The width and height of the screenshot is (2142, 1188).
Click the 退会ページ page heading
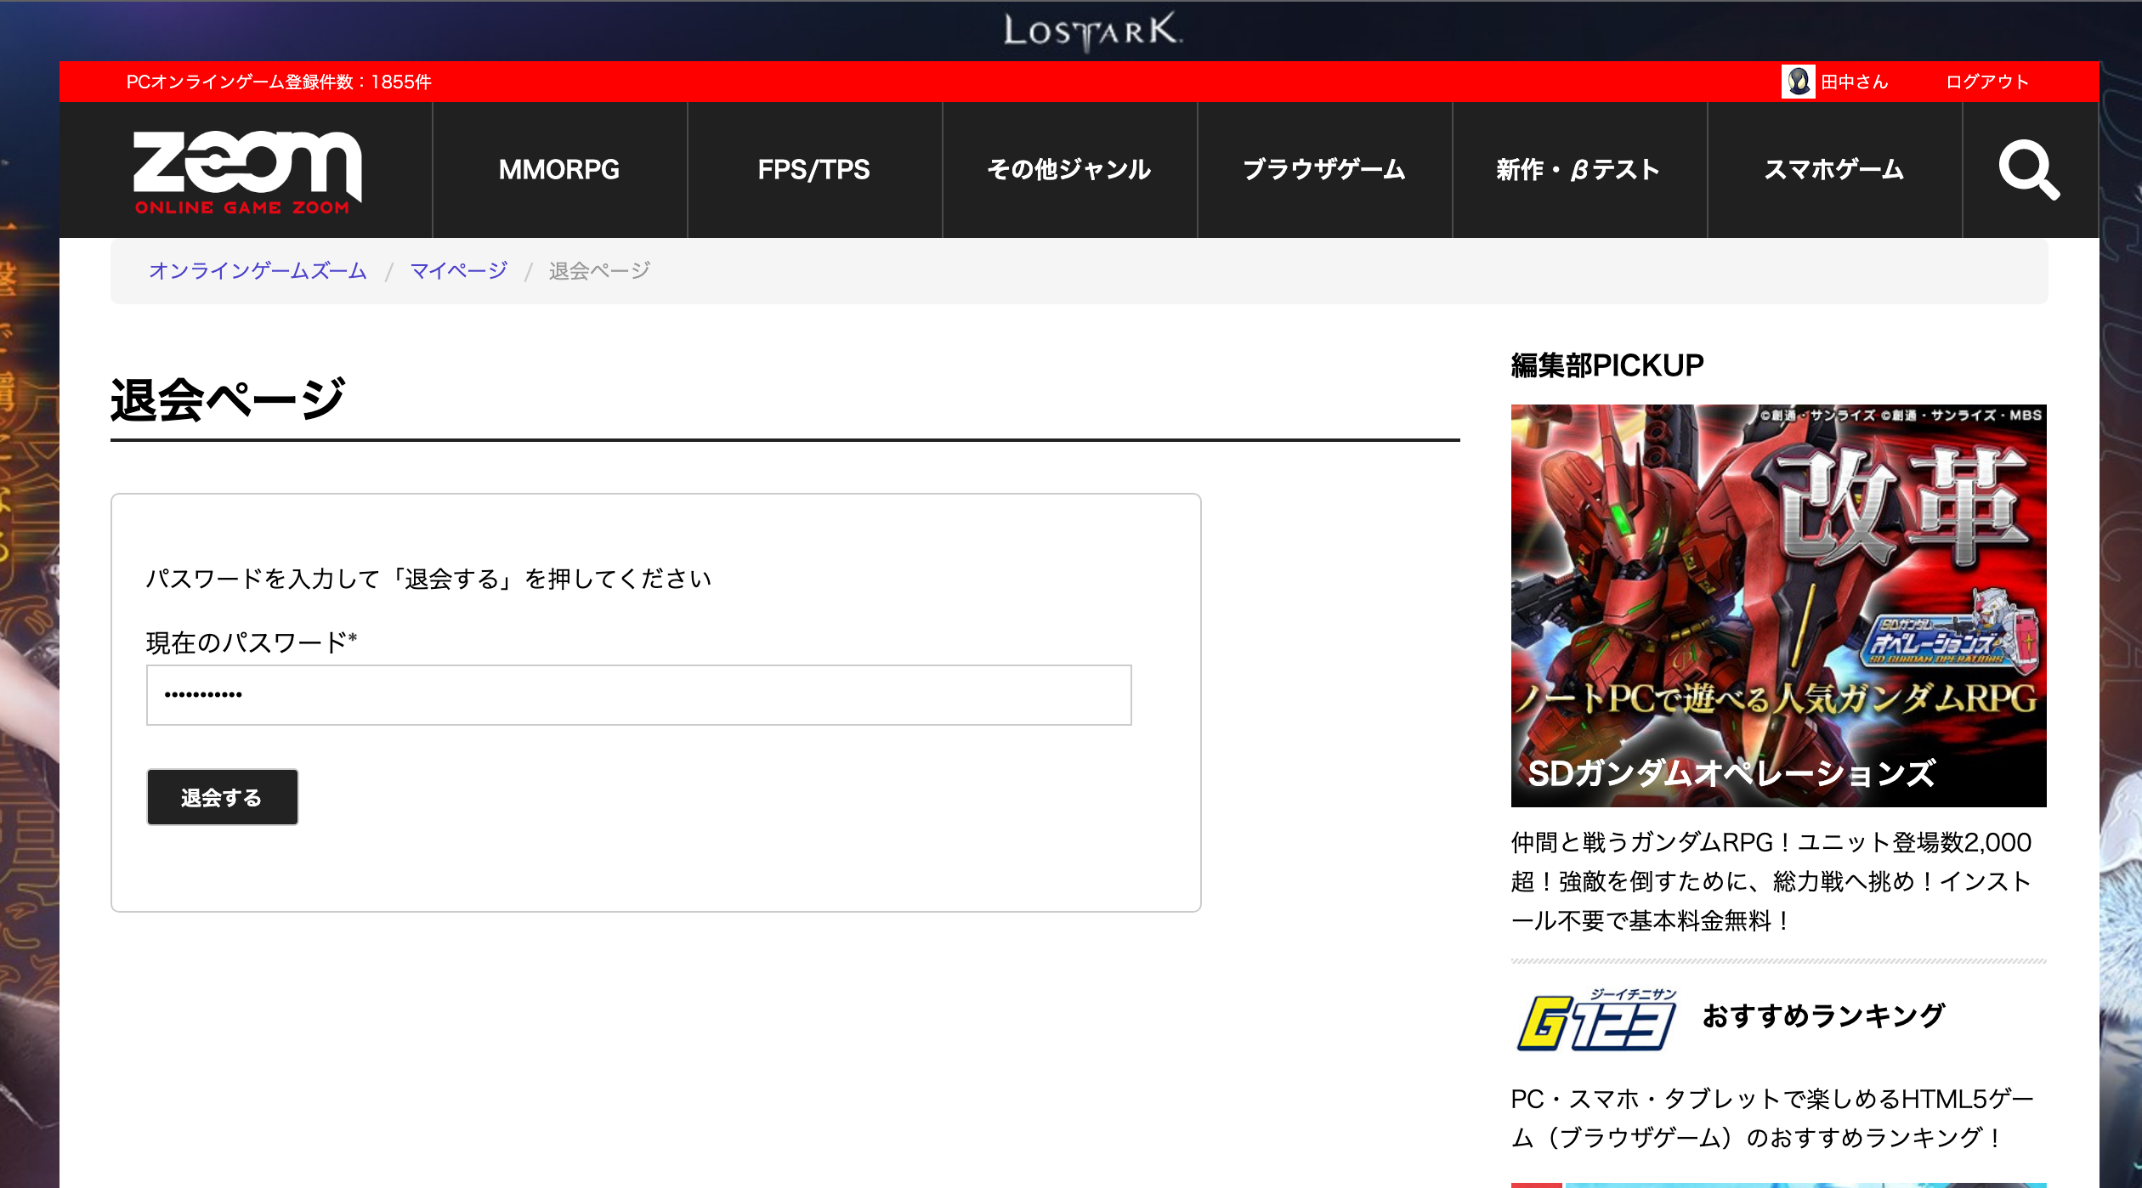click(228, 399)
